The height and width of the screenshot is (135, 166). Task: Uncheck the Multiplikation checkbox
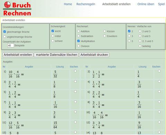click(x=79, y=41)
